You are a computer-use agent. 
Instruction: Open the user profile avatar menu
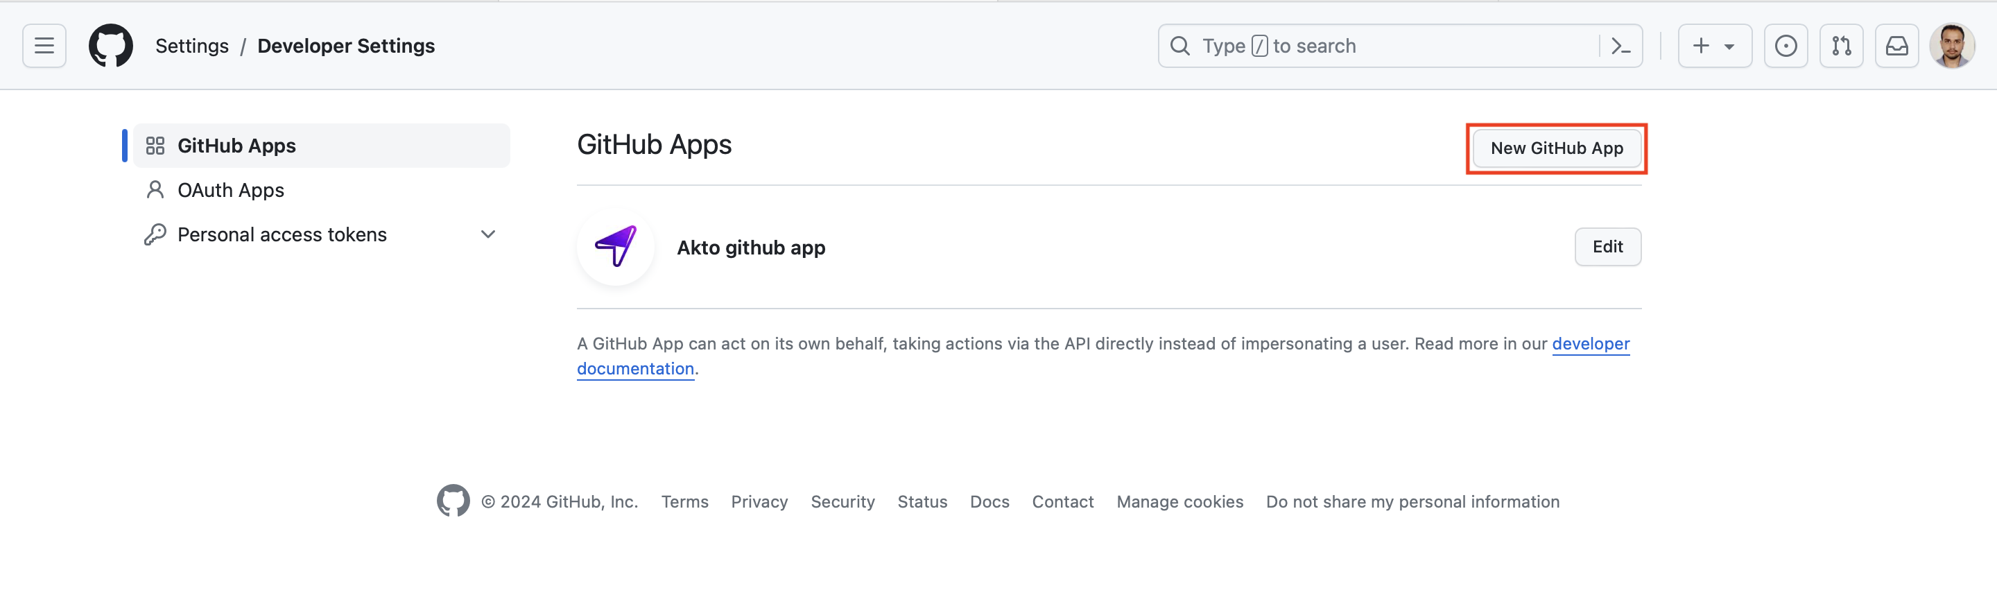point(1951,46)
